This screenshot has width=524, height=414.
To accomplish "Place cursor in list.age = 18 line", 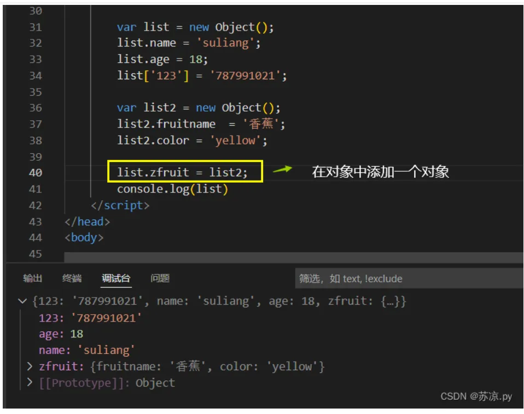I will pyautogui.click(x=162, y=59).
